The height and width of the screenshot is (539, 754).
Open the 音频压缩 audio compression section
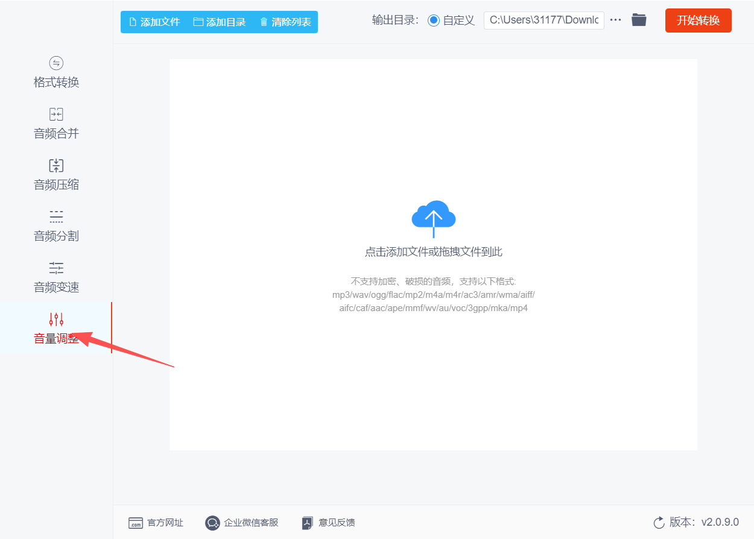tap(56, 175)
